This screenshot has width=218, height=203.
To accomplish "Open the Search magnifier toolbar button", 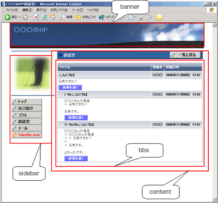I will pyautogui.click(x=66, y=17).
